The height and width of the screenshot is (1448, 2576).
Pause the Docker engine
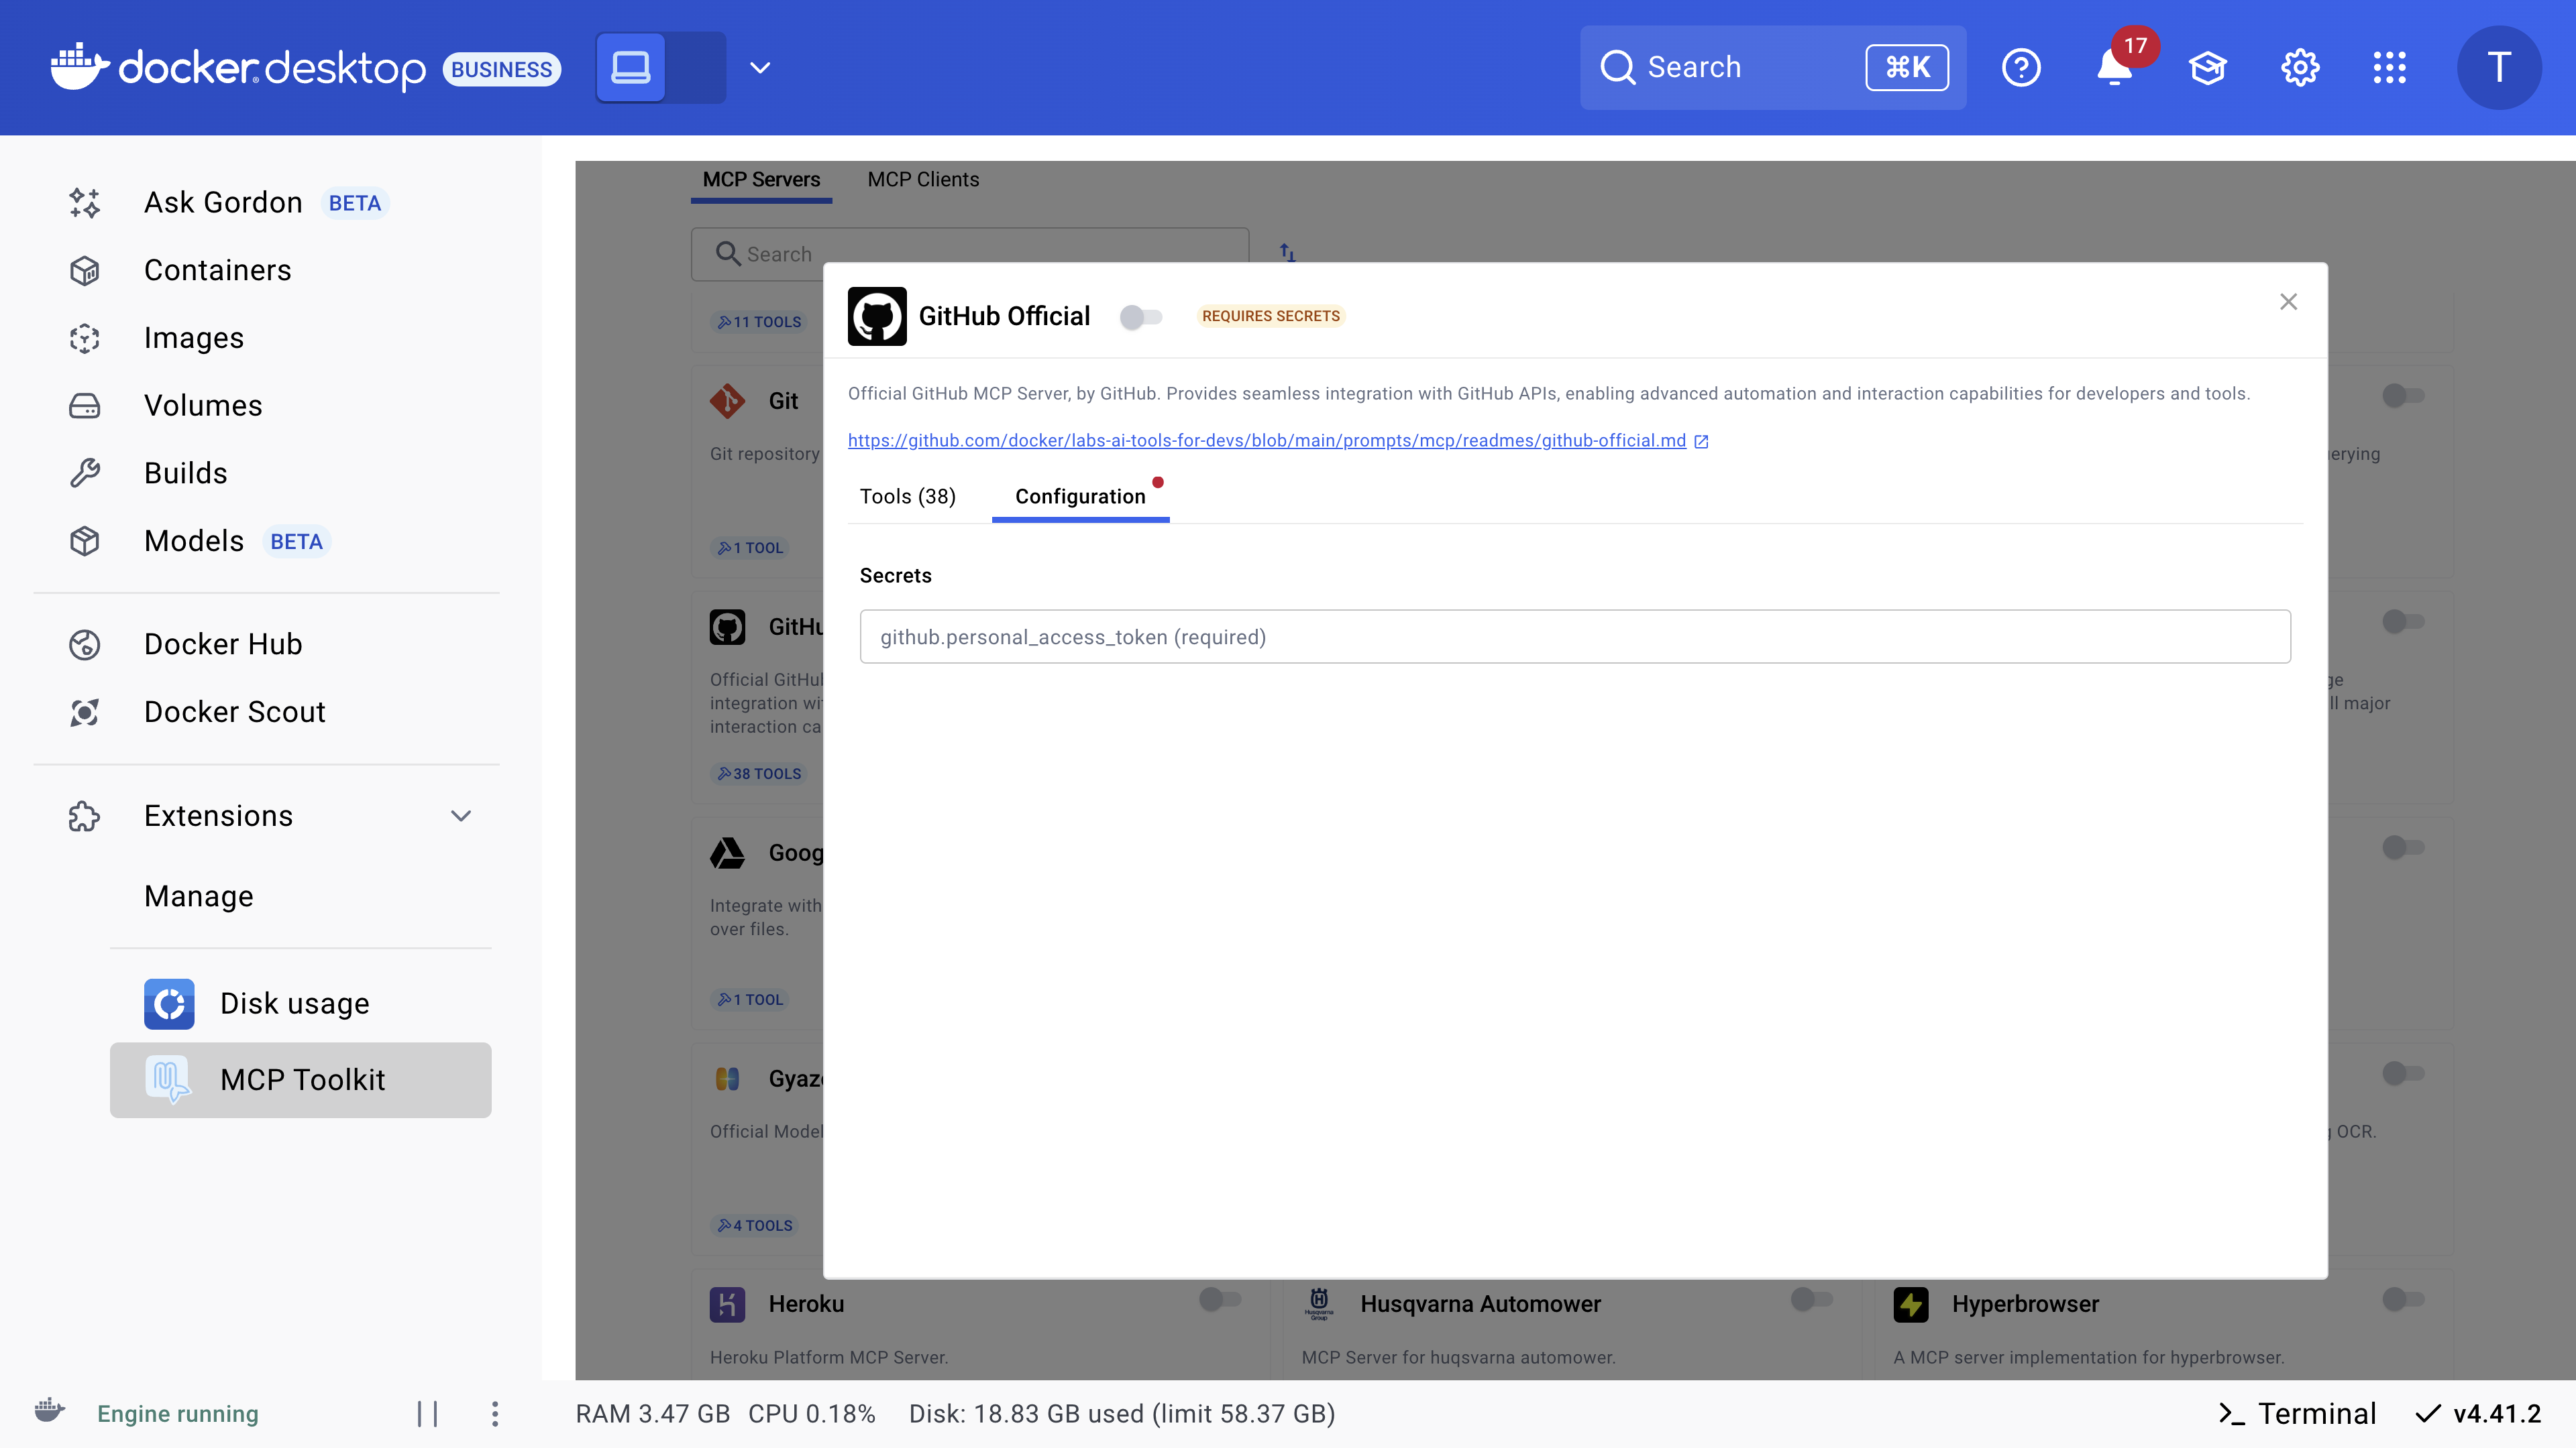point(427,1413)
